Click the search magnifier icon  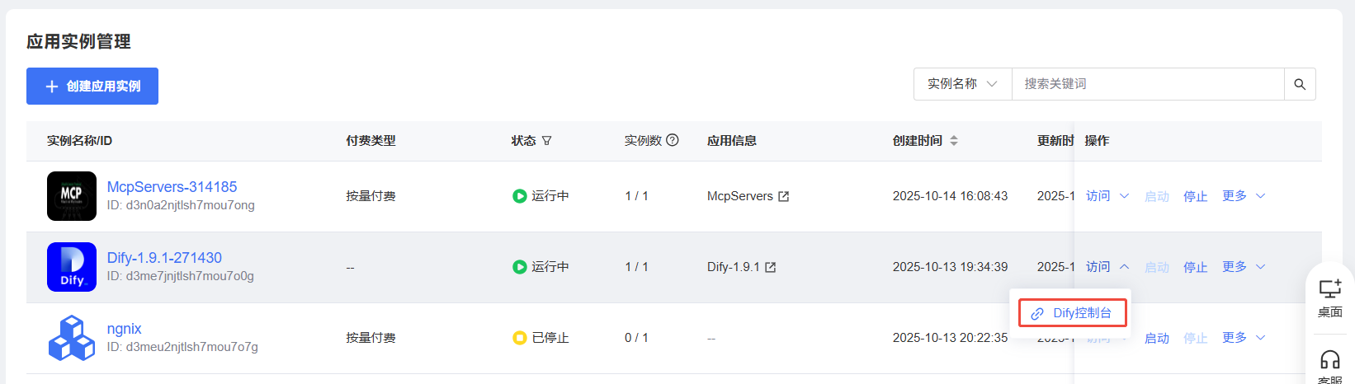click(x=1300, y=84)
